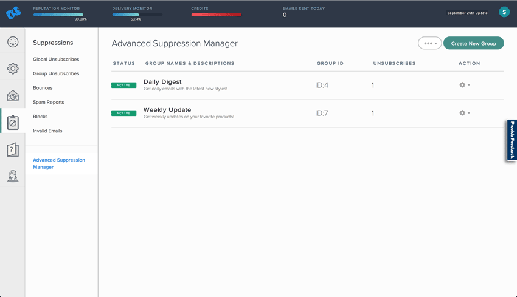
Task: Click the Suppressions sidebar heading
Action: [53, 43]
